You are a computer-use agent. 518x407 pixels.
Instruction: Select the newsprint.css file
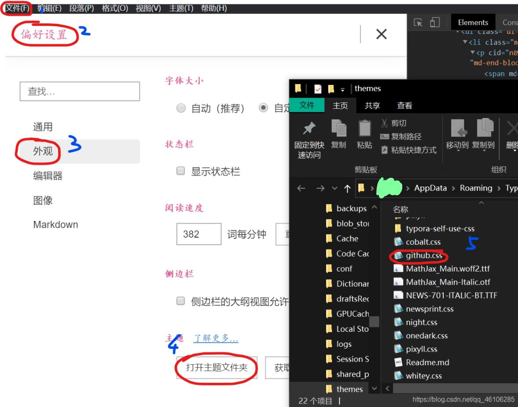point(424,309)
